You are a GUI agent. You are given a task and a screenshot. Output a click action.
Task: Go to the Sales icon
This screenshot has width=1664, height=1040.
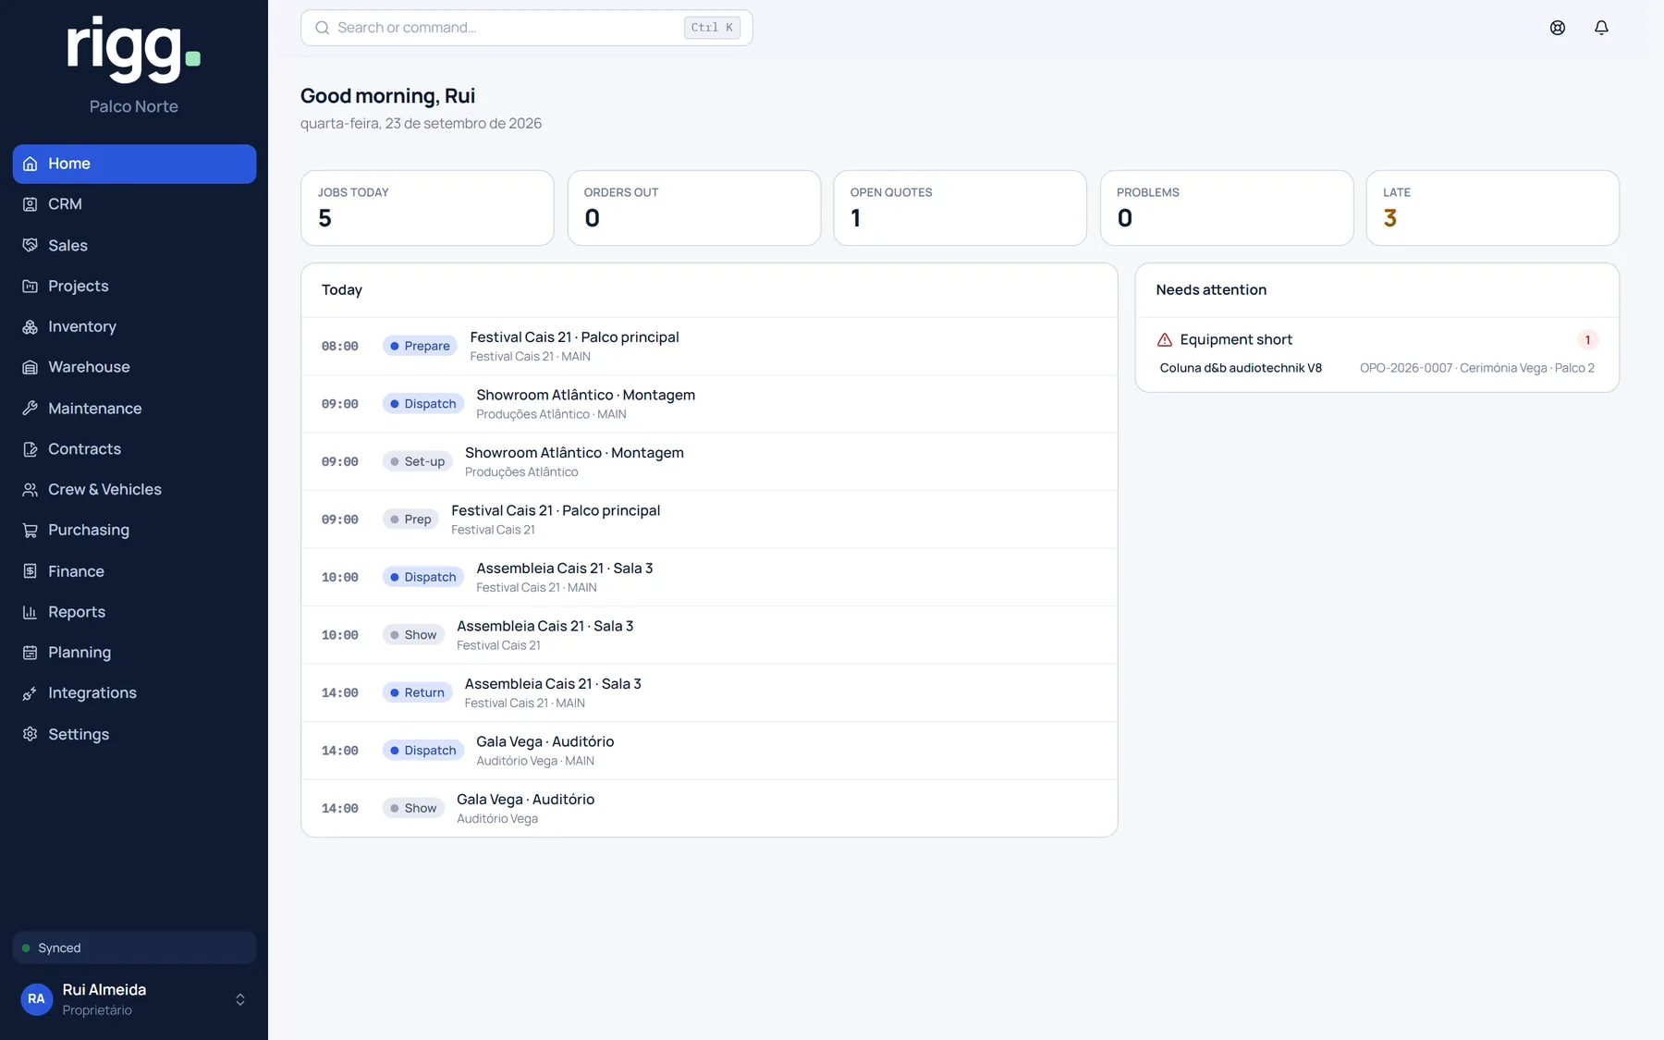point(31,245)
